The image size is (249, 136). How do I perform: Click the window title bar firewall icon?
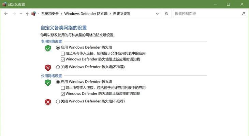click(4, 4)
